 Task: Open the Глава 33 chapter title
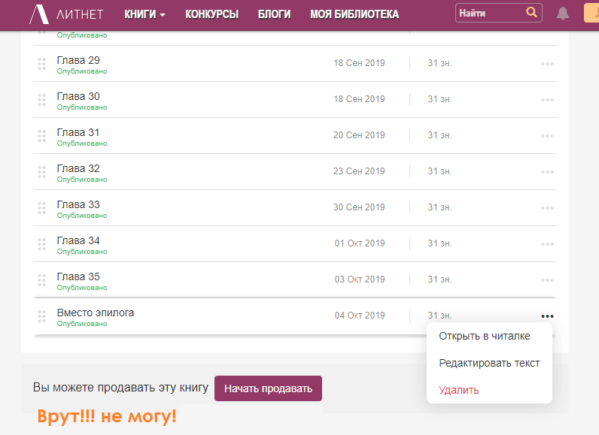click(x=78, y=204)
